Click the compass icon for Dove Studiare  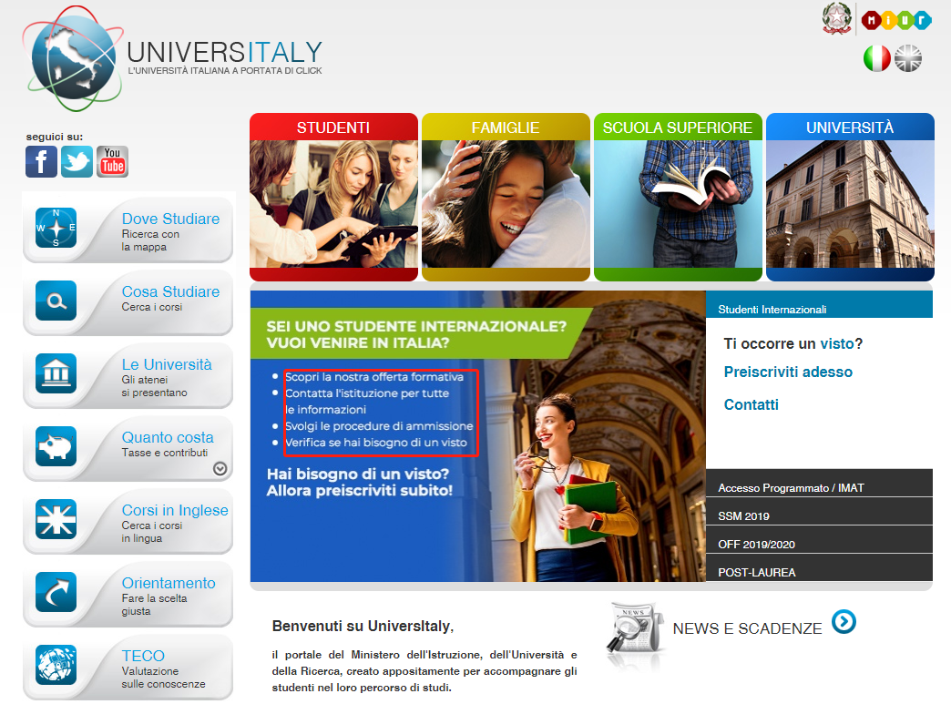[56, 228]
